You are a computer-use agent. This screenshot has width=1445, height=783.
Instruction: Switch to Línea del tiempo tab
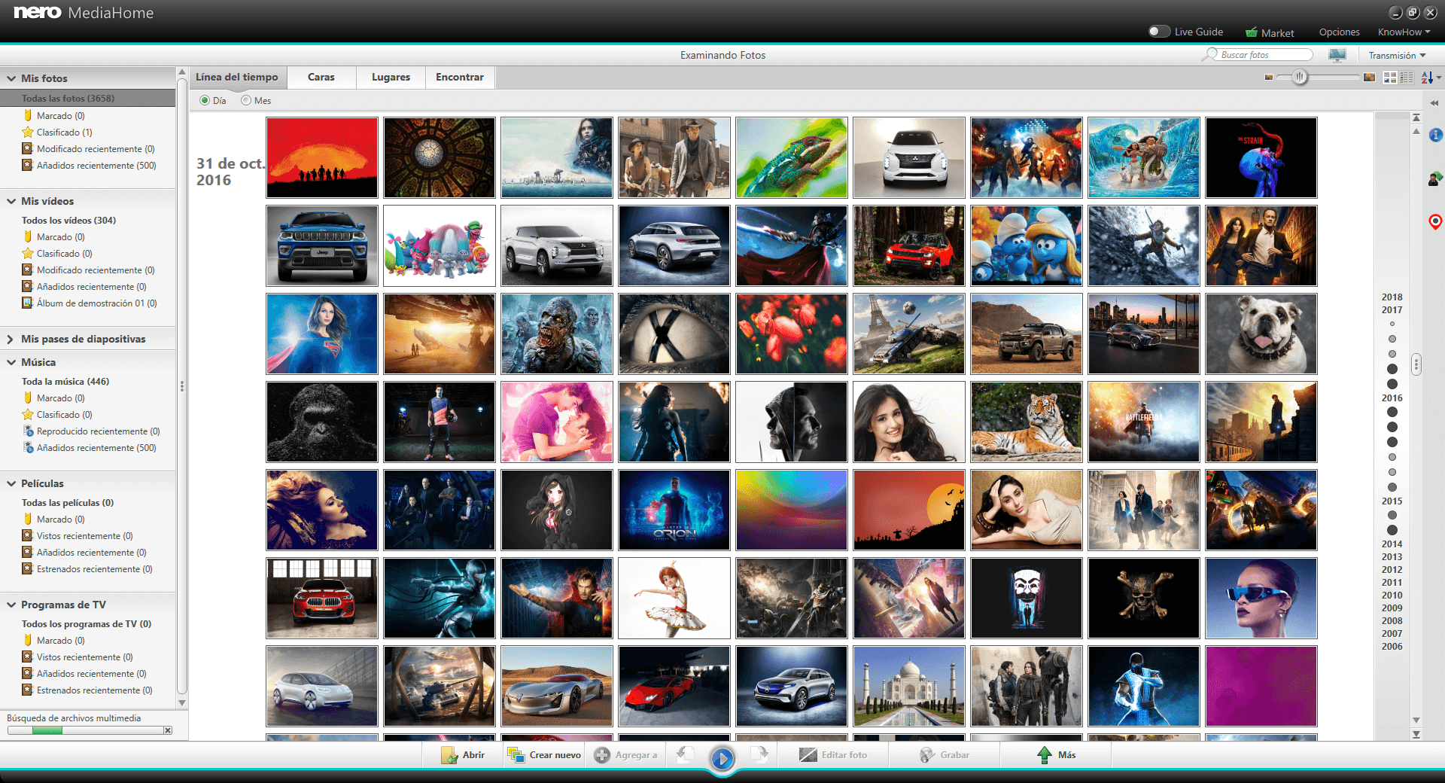coord(237,77)
